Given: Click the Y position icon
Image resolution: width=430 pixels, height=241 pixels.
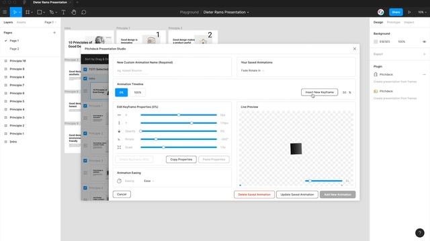Looking at the screenshot, I should (119, 123).
